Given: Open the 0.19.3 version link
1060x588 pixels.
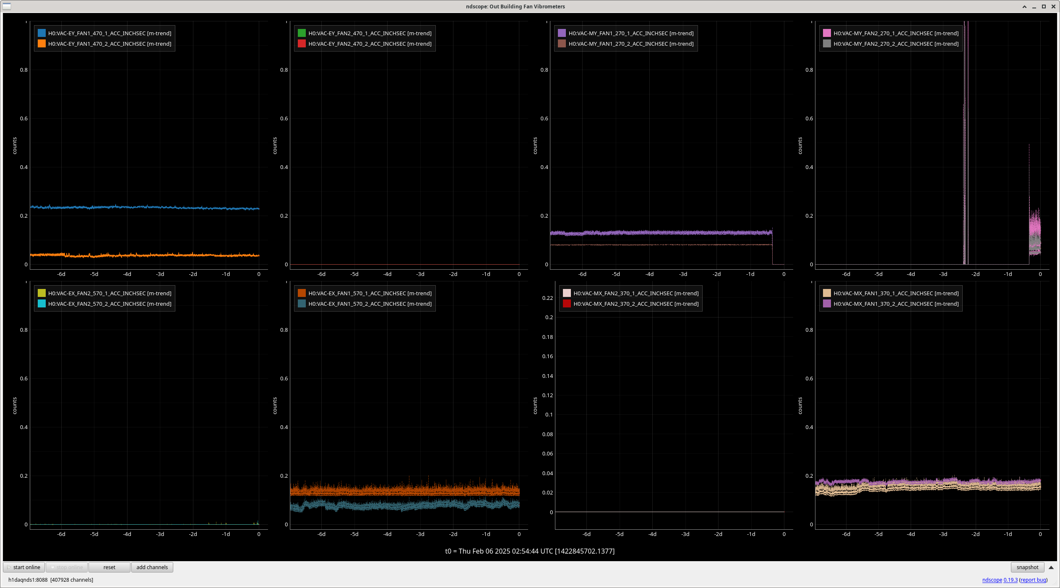Looking at the screenshot, I should 1011,580.
